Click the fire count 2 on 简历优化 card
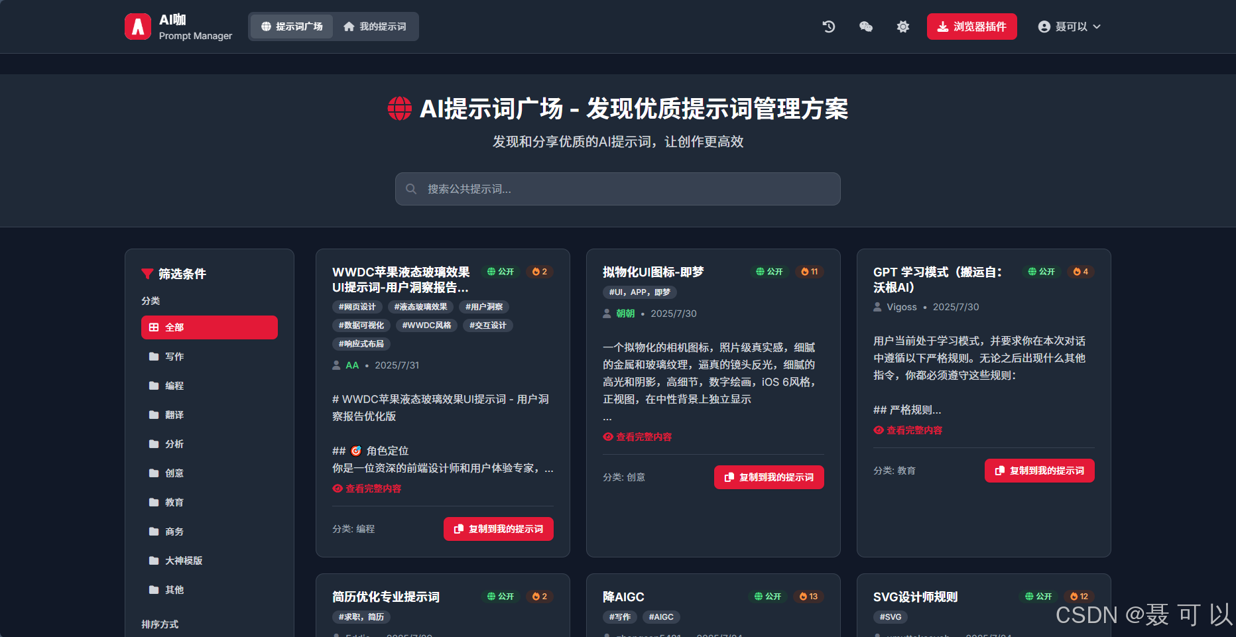 [540, 597]
